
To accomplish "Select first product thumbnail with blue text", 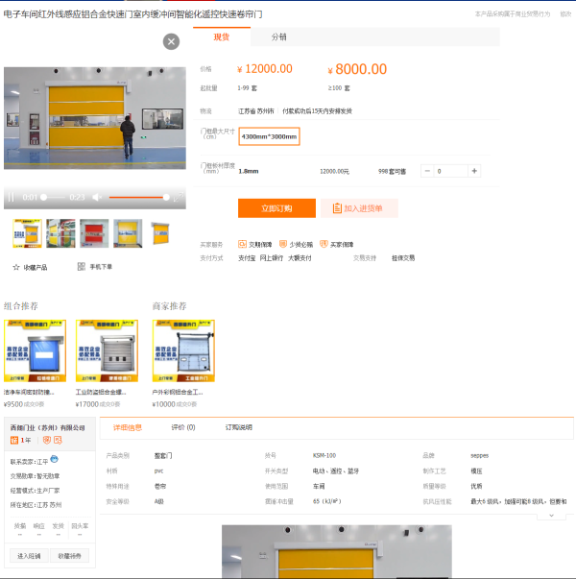I will tap(27, 233).
